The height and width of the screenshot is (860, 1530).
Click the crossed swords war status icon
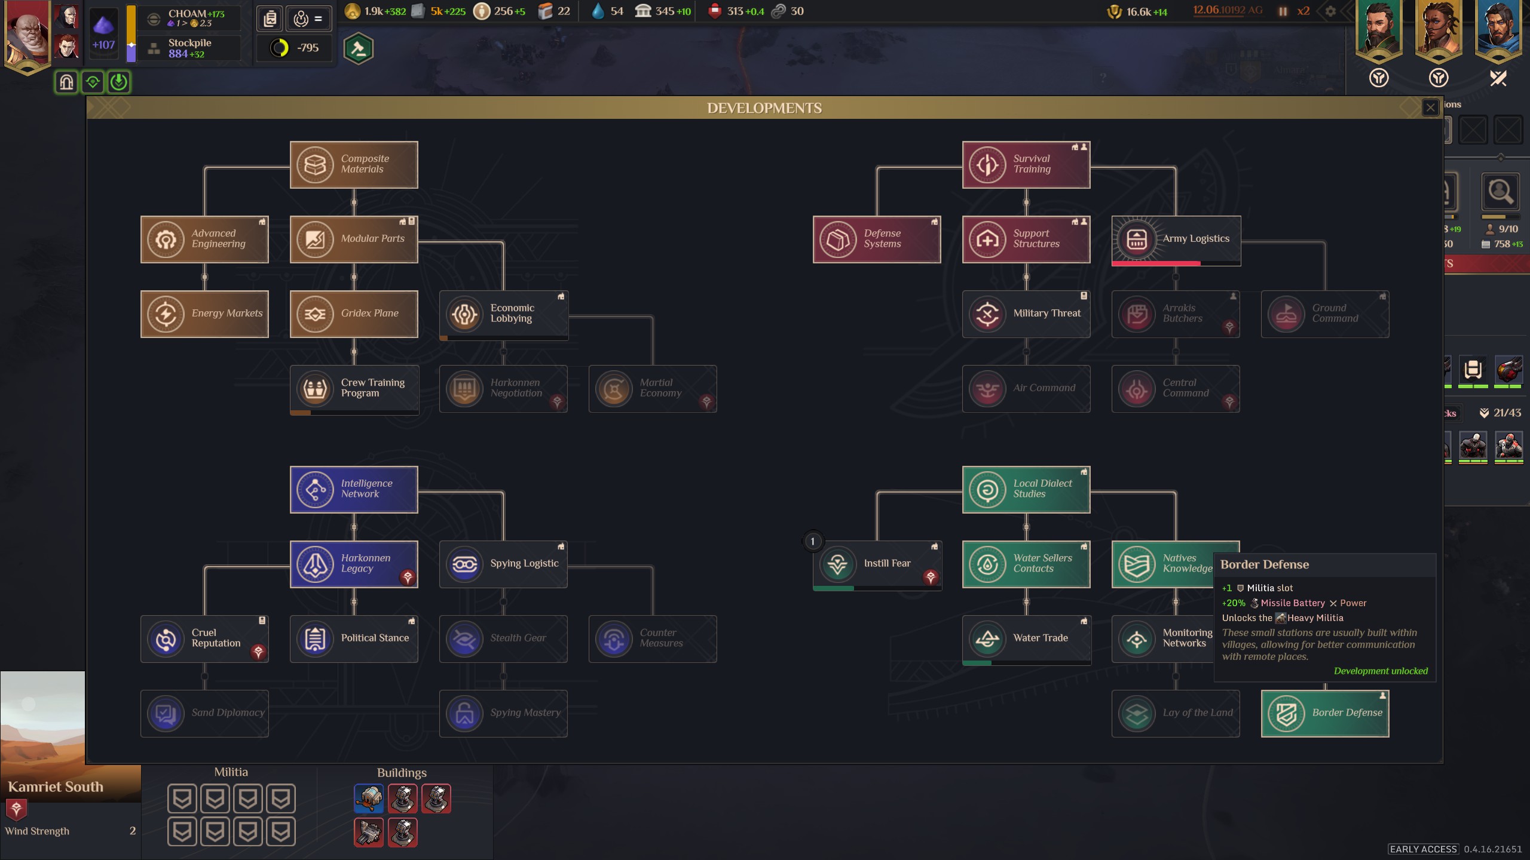[x=1498, y=78]
